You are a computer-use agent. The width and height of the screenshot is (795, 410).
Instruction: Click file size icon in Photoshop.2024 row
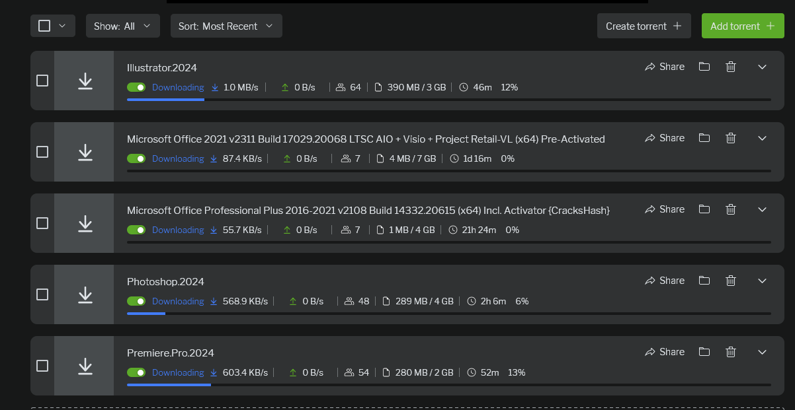[x=388, y=301]
